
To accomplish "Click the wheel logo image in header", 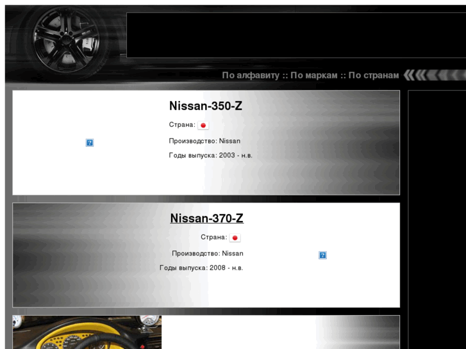I will 66,40.
